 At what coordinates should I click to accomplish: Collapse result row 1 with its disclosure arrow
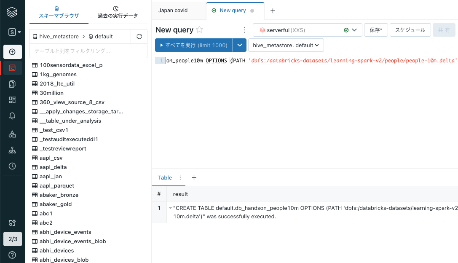pyautogui.click(x=170, y=207)
